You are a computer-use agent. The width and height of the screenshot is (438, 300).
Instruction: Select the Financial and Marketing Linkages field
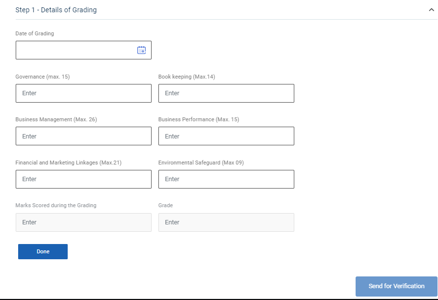83,179
